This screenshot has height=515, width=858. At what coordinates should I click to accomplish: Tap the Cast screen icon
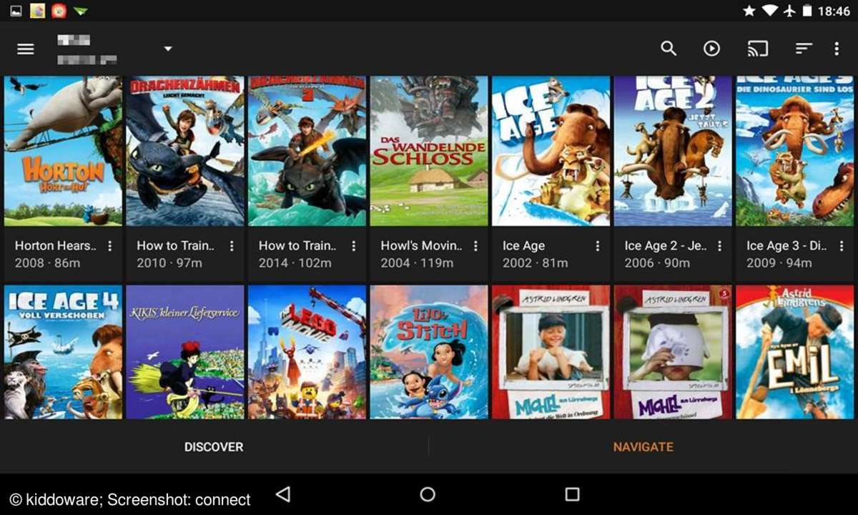(758, 49)
